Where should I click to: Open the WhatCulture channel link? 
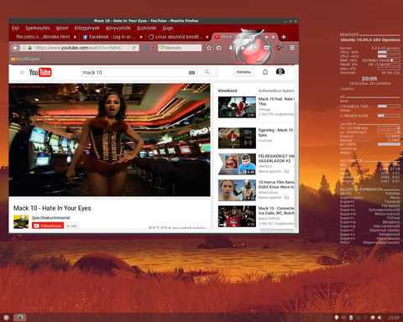268,193
